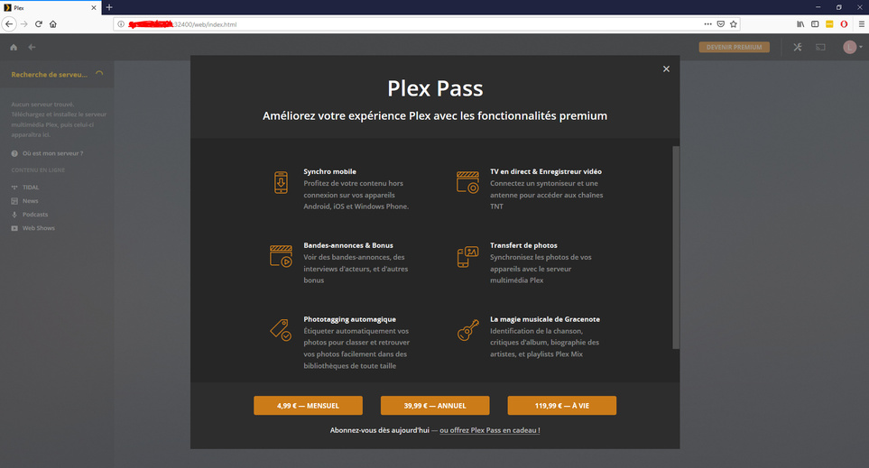This screenshot has width=869, height=468.
Task: Click the Transfert de photos icon
Action: tap(467, 256)
